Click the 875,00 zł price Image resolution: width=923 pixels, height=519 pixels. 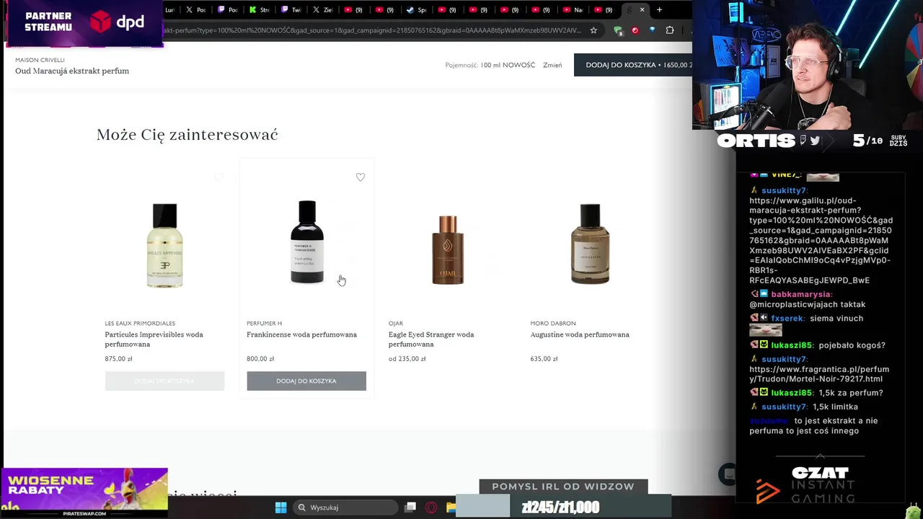pyautogui.click(x=118, y=359)
